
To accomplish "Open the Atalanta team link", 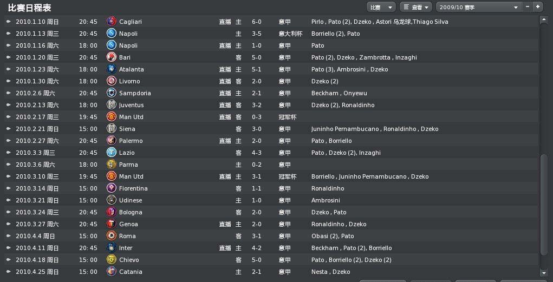I will (x=131, y=69).
